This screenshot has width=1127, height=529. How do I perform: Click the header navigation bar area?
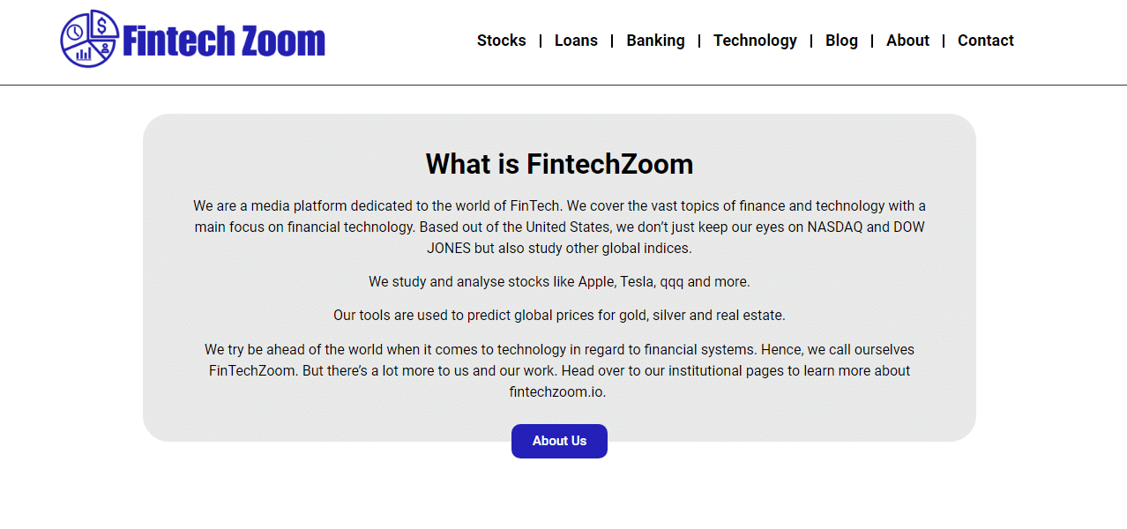(563, 41)
